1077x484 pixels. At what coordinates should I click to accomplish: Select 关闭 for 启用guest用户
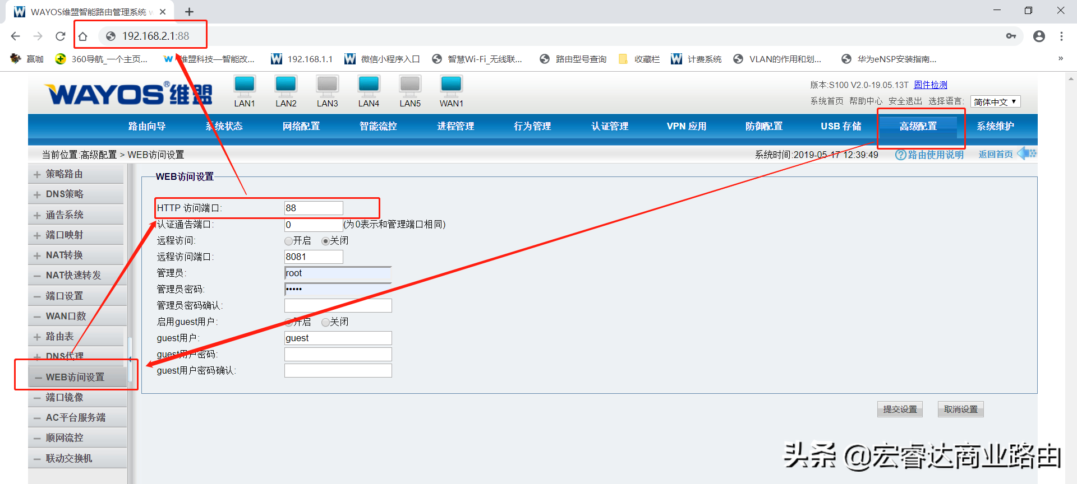tap(325, 322)
